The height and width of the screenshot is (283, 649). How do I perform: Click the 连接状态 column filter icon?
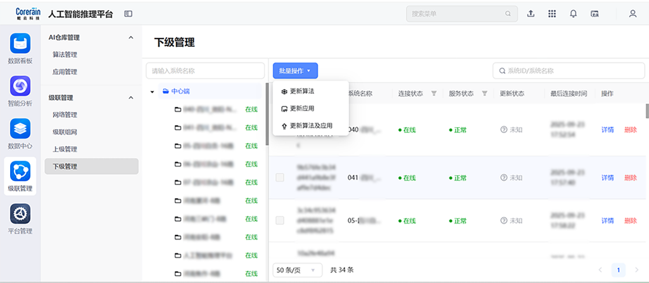434,94
